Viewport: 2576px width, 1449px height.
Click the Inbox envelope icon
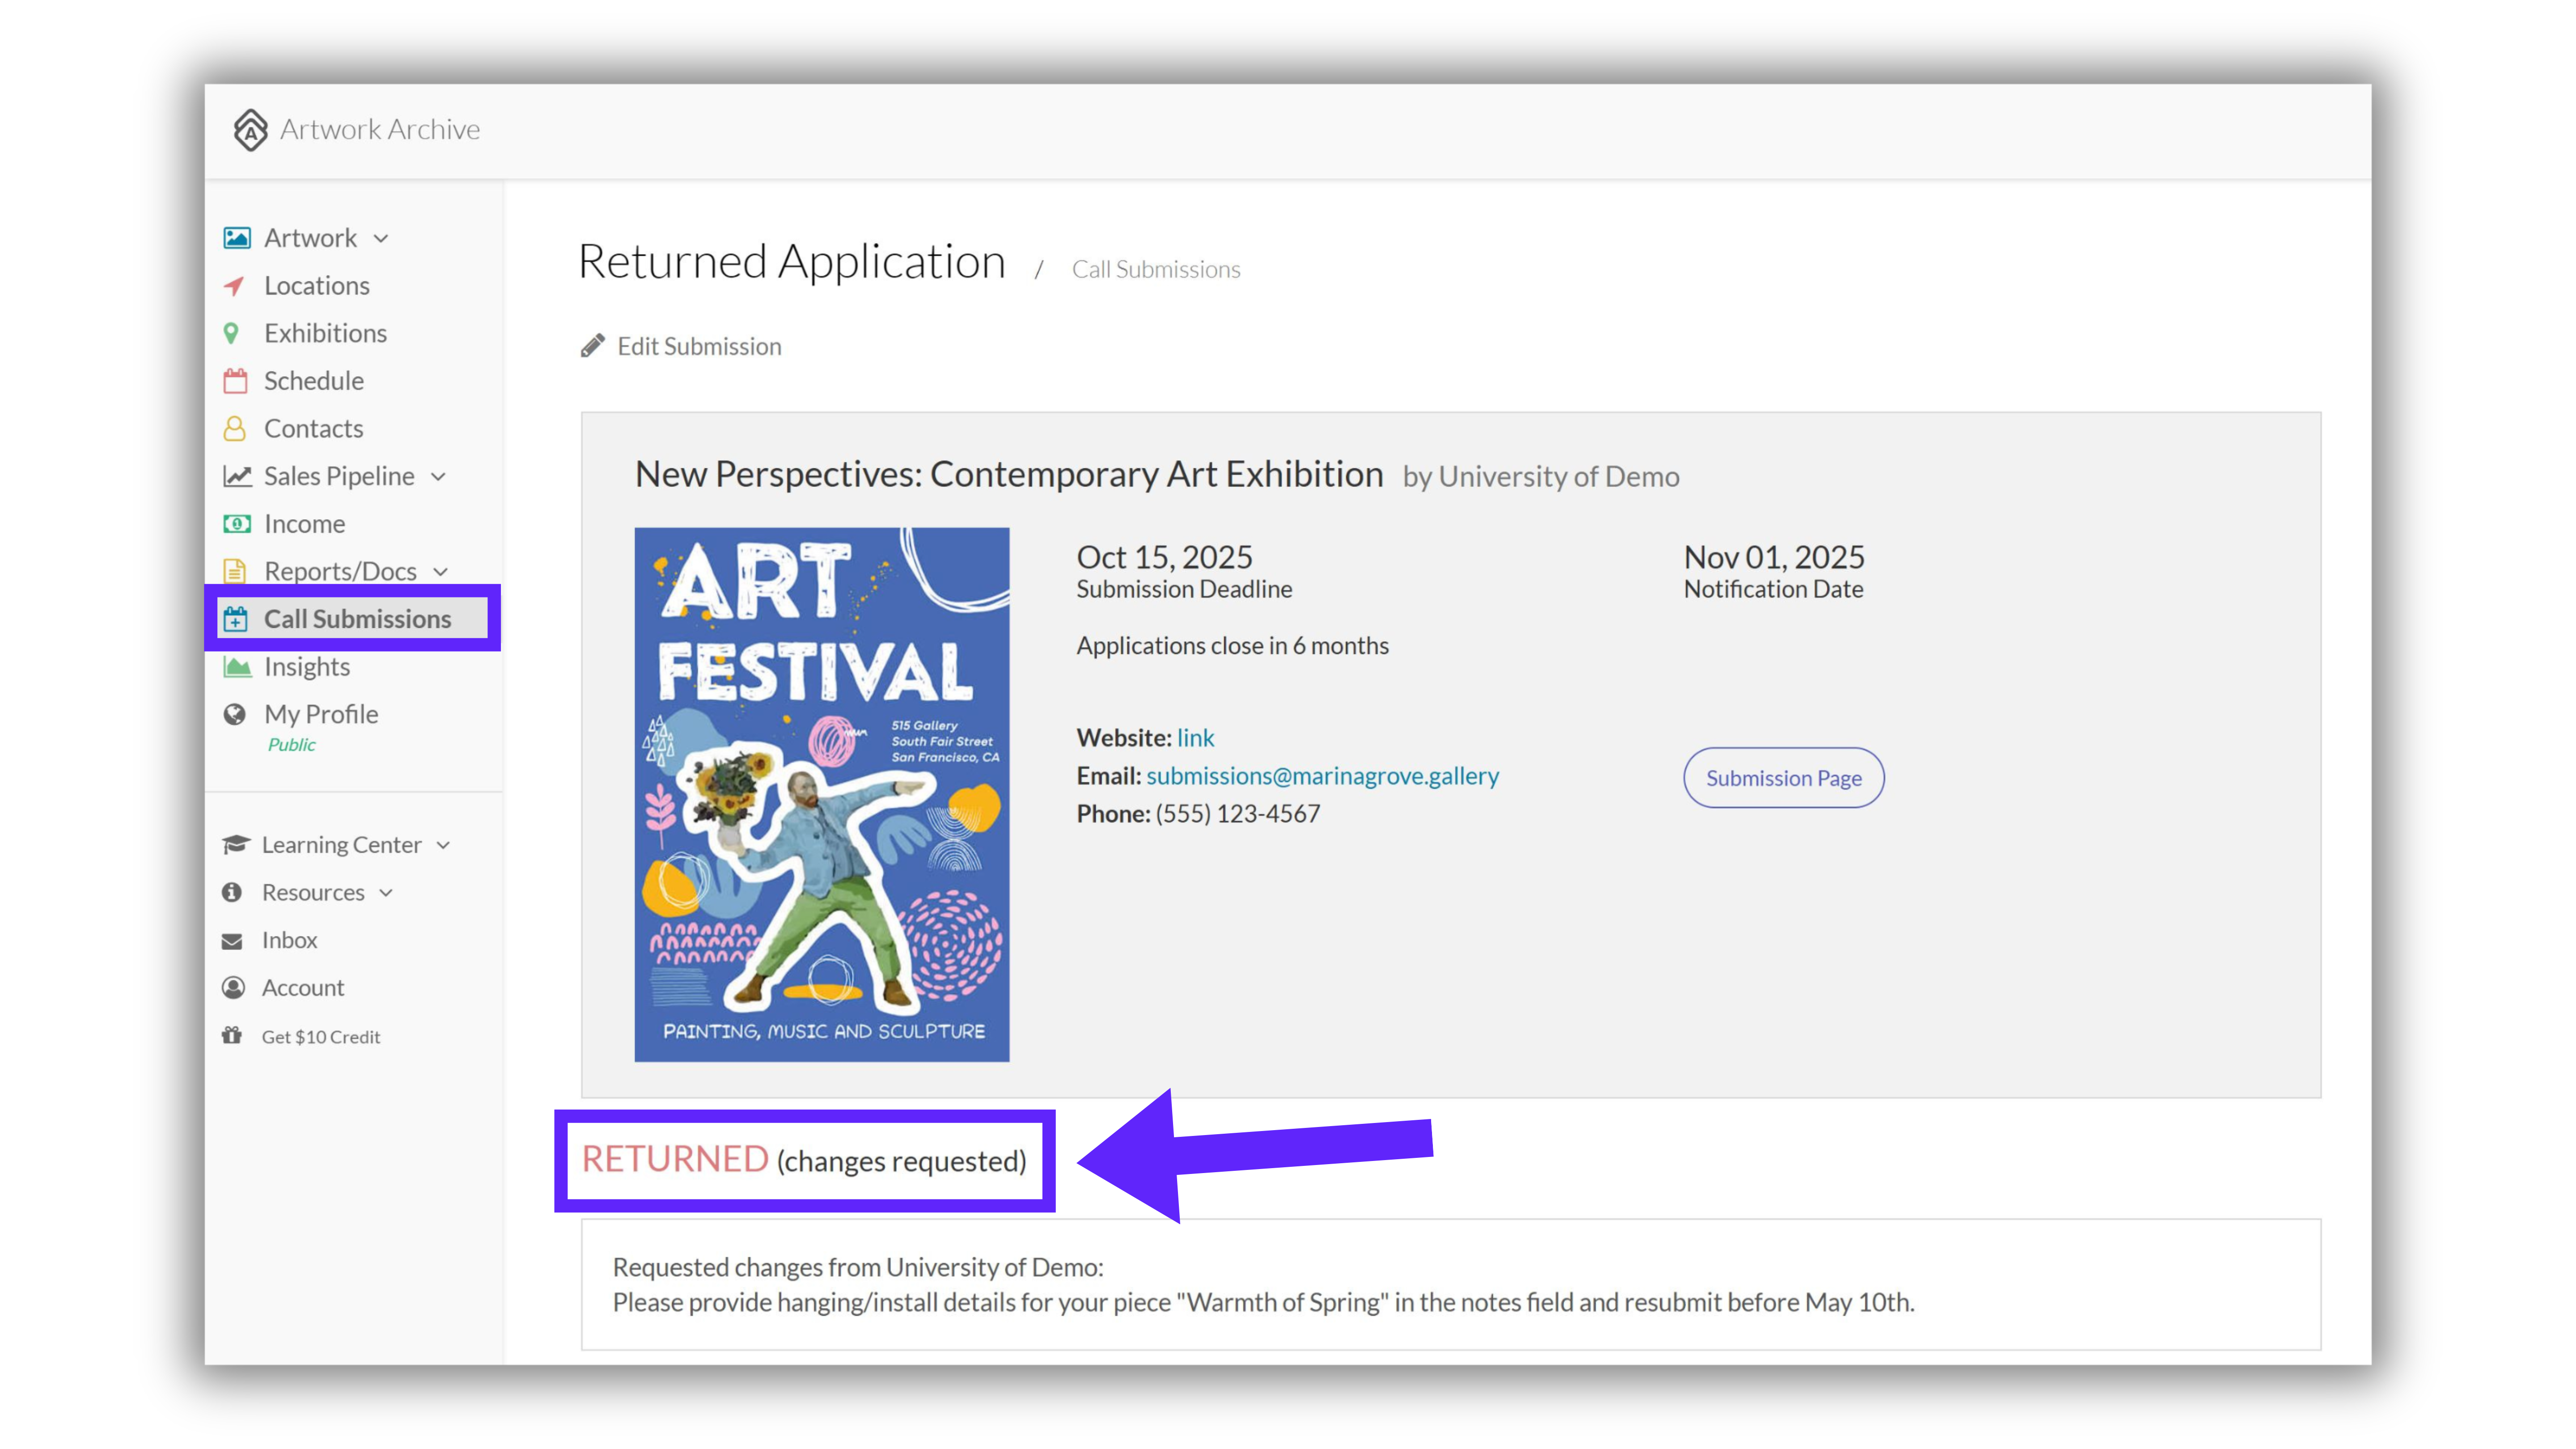pos(232,941)
